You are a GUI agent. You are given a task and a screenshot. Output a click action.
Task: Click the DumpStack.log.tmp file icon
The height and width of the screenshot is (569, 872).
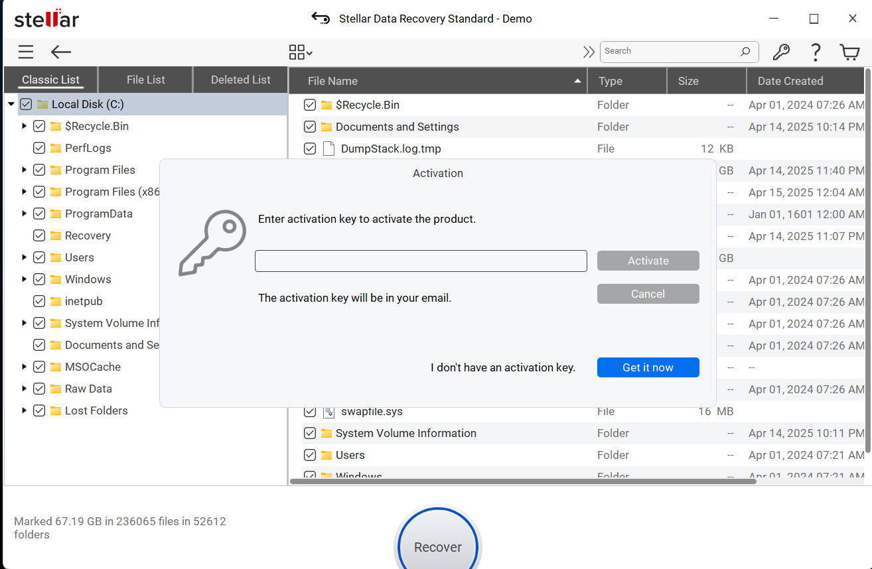[328, 149]
